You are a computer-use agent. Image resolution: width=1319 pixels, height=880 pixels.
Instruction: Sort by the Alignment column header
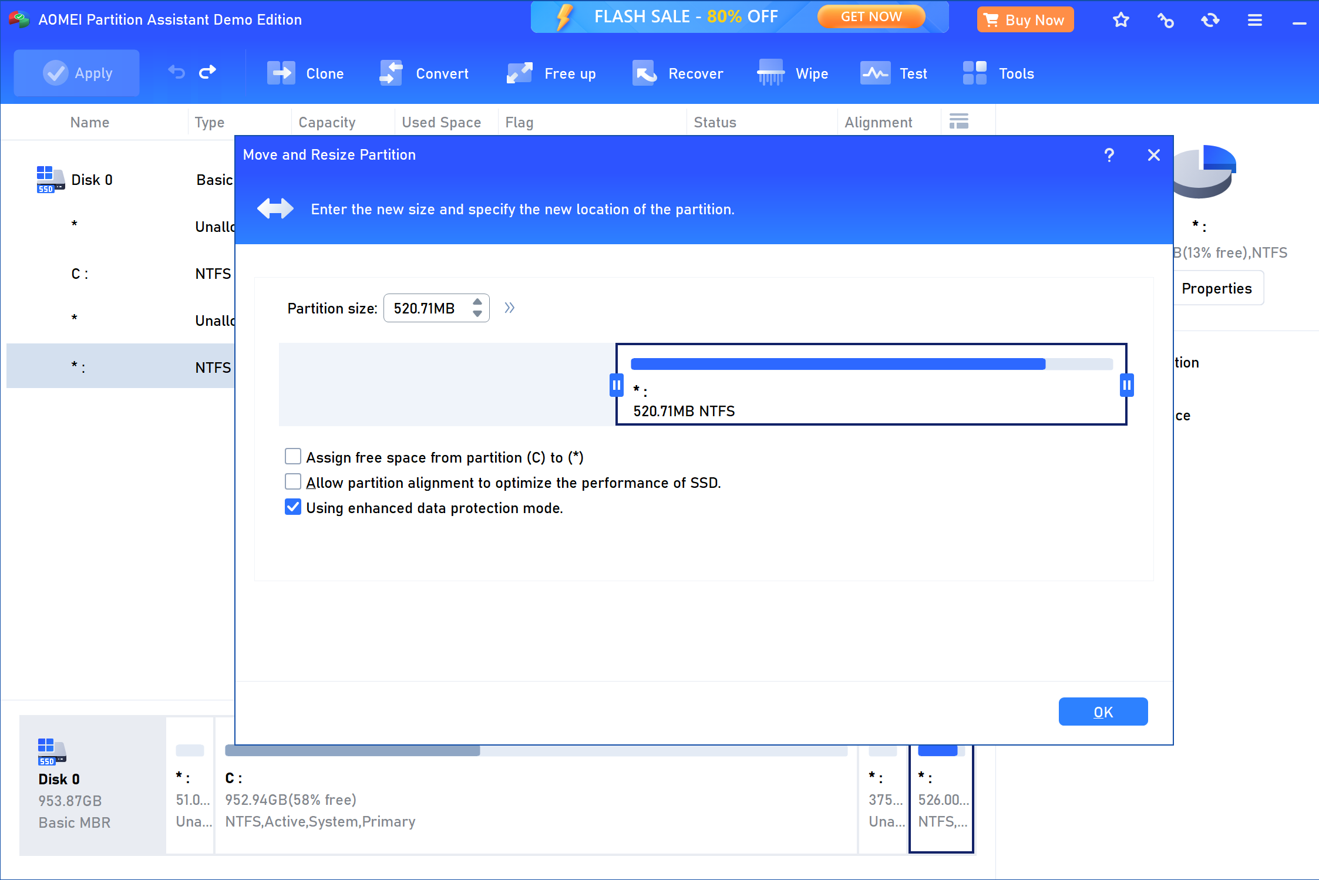[x=878, y=122]
